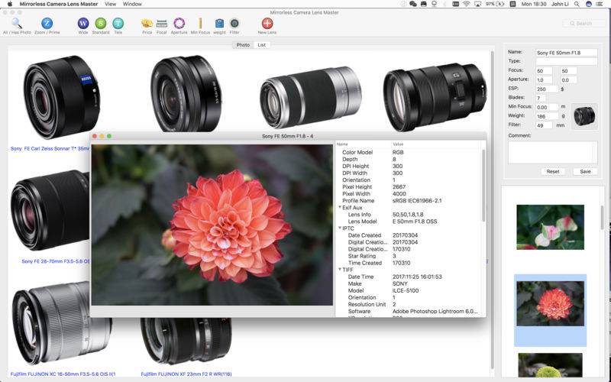The image size is (611, 382).
Task: Sort lenses by Focal length
Action: [162, 24]
